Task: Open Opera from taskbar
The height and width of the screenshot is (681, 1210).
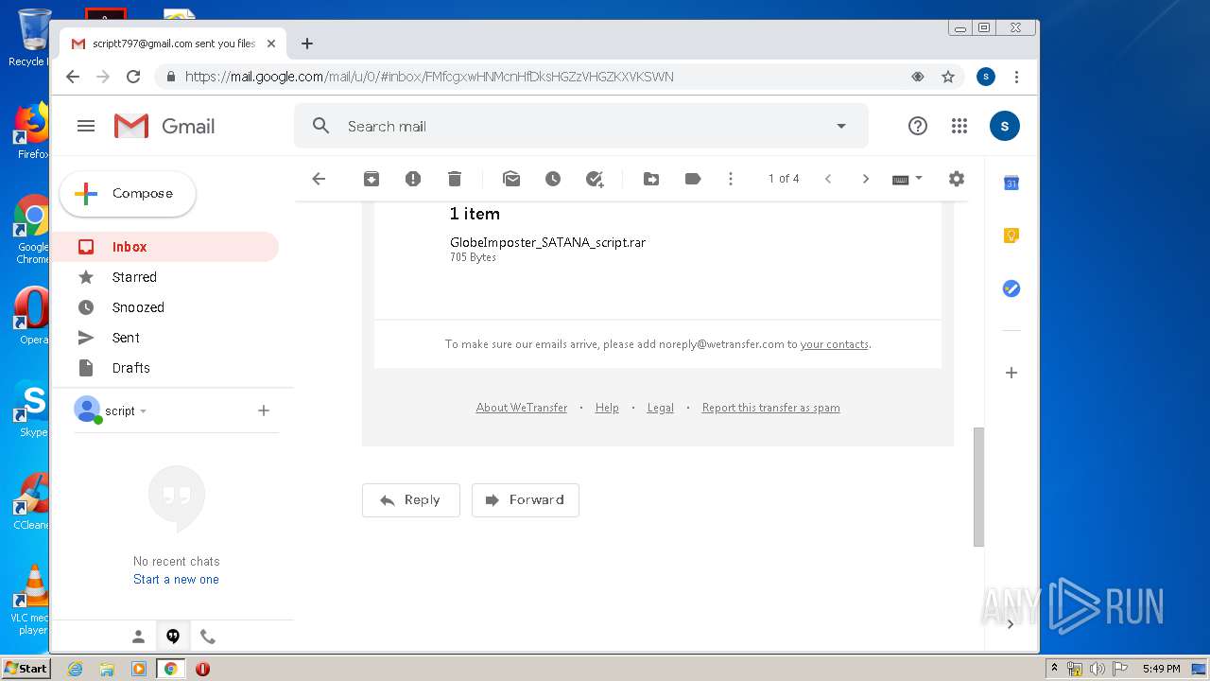Action: click(x=202, y=669)
